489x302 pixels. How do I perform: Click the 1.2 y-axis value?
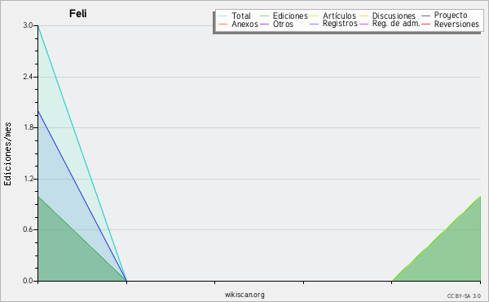point(28,179)
